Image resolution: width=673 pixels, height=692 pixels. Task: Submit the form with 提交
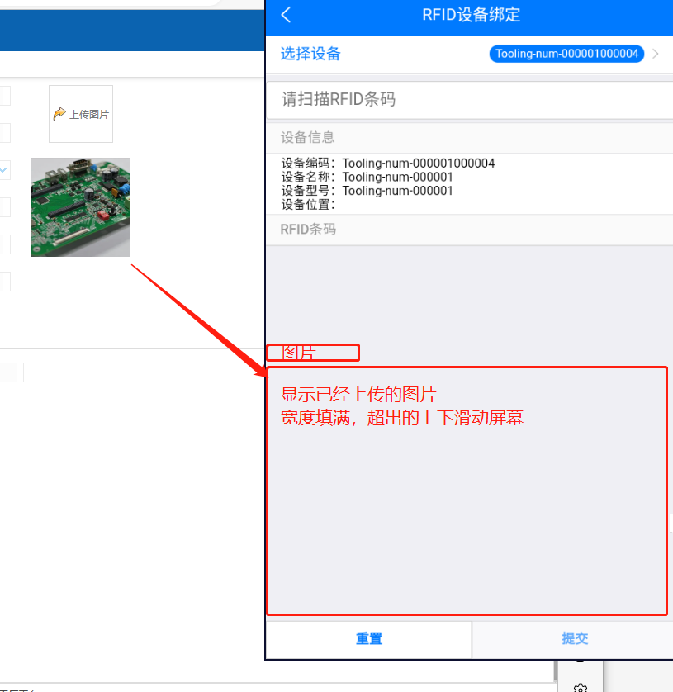[574, 638]
